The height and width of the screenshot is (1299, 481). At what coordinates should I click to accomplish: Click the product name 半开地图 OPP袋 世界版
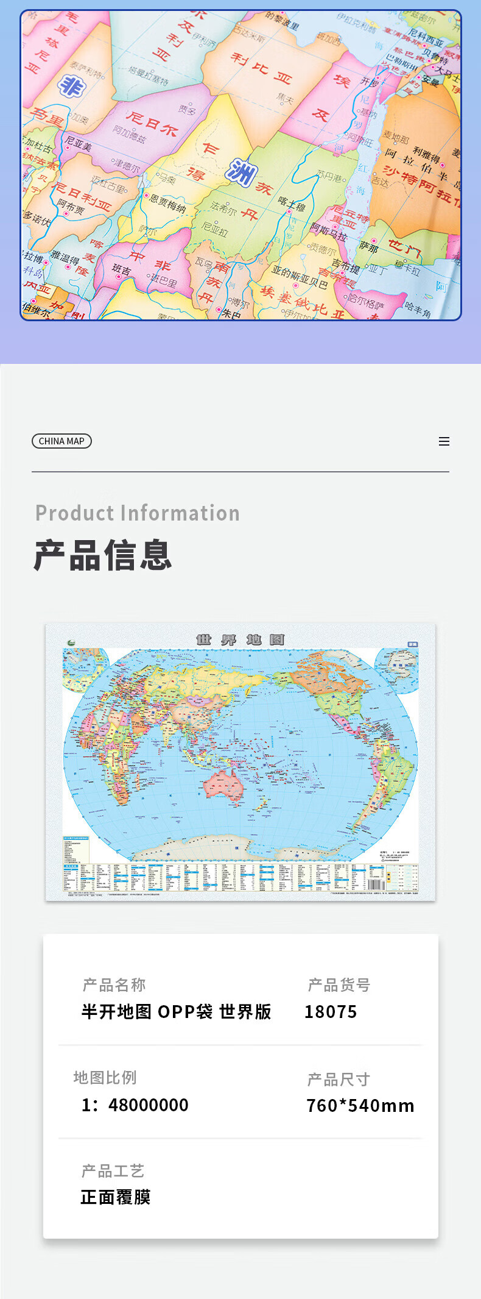[177, 1012]
